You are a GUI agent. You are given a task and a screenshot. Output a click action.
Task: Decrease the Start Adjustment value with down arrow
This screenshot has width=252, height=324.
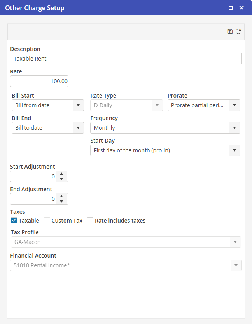[x=61, y=179]
